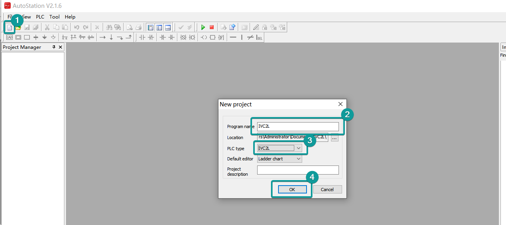Click the Print icon in toolbar
The height and width of the screenshot is (225, 506).
138,27
